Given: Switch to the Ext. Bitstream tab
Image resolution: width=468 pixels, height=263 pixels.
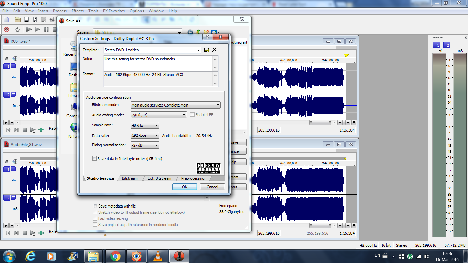Looking at the screenshot, I should 159,178.
